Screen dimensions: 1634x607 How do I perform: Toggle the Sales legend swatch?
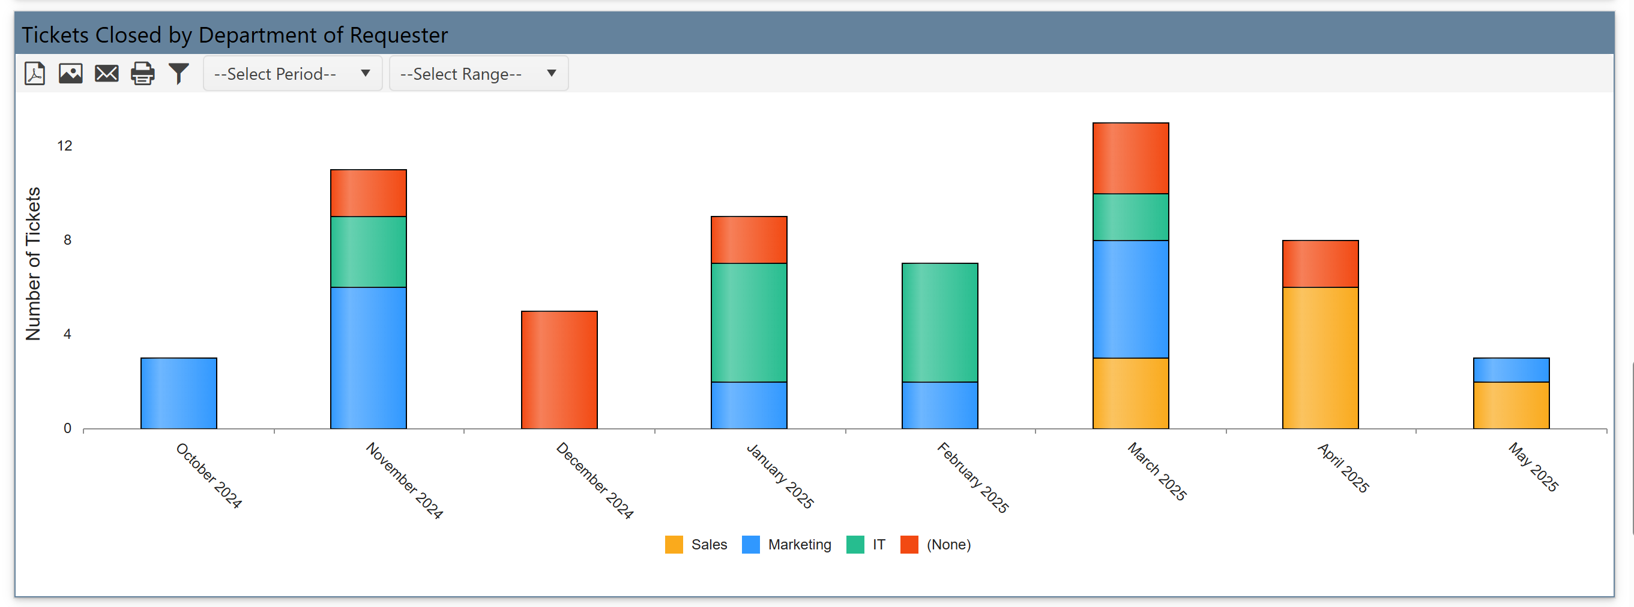[674, 544]
